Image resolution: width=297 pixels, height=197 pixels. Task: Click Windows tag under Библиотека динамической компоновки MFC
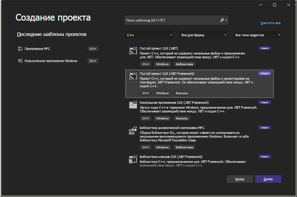pyautogui.click(x=162, y=147)
